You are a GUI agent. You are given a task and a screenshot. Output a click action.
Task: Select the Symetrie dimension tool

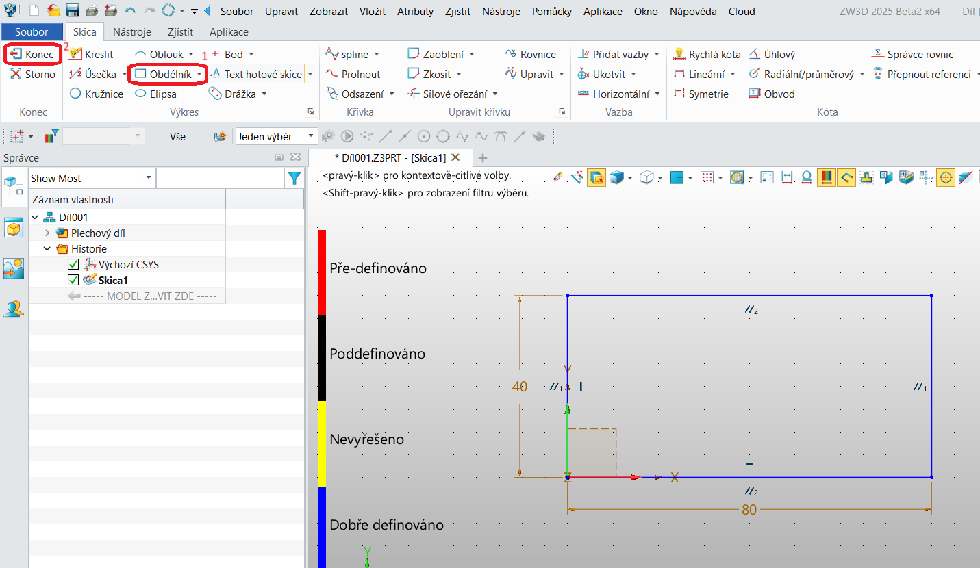[x=701, y=94]
